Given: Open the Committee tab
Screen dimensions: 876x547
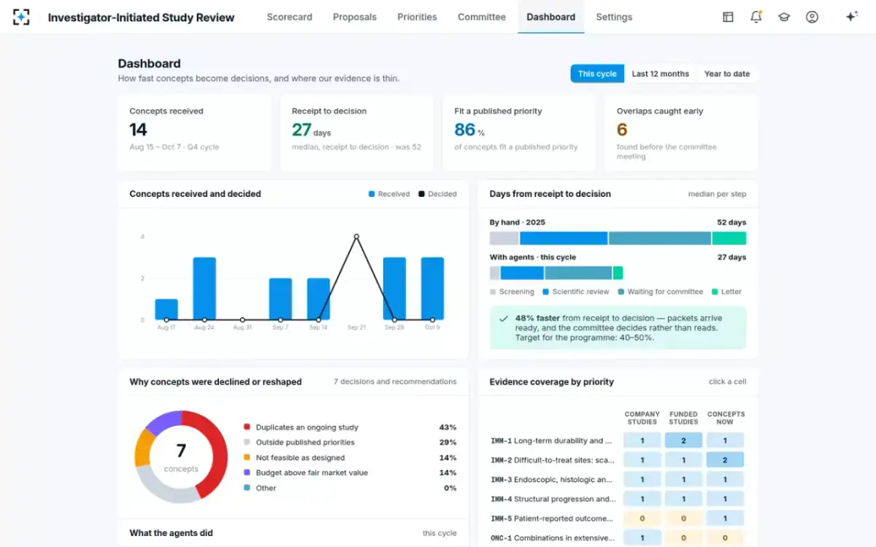Looking at the screenshot, I should (x=482, y=17).
